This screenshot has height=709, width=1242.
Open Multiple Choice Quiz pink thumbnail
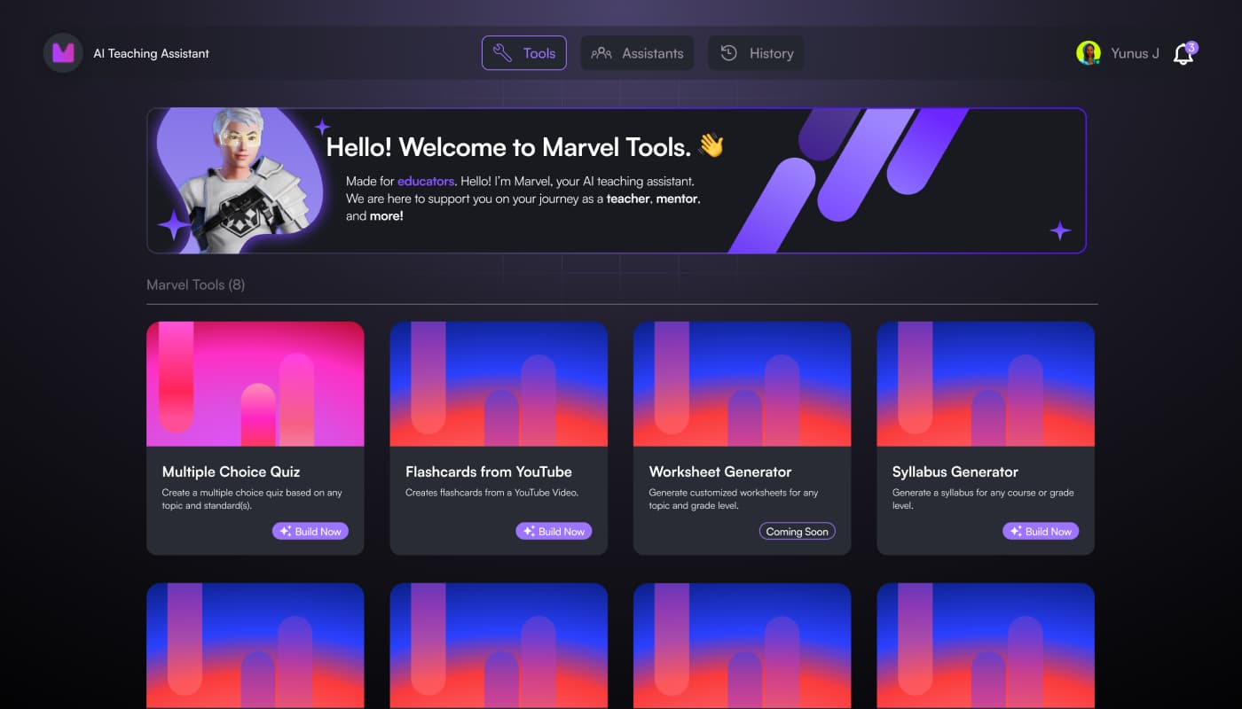point(255,384)
